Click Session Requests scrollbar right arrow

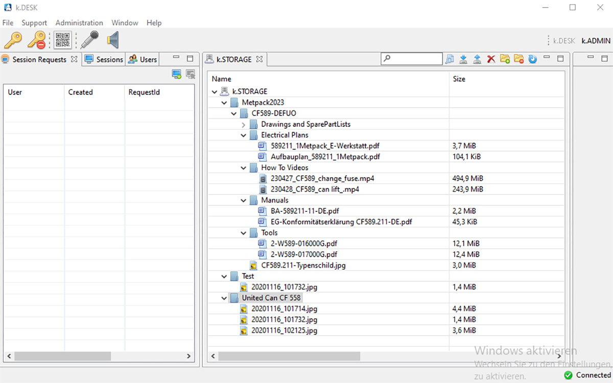tap(188, 356)
